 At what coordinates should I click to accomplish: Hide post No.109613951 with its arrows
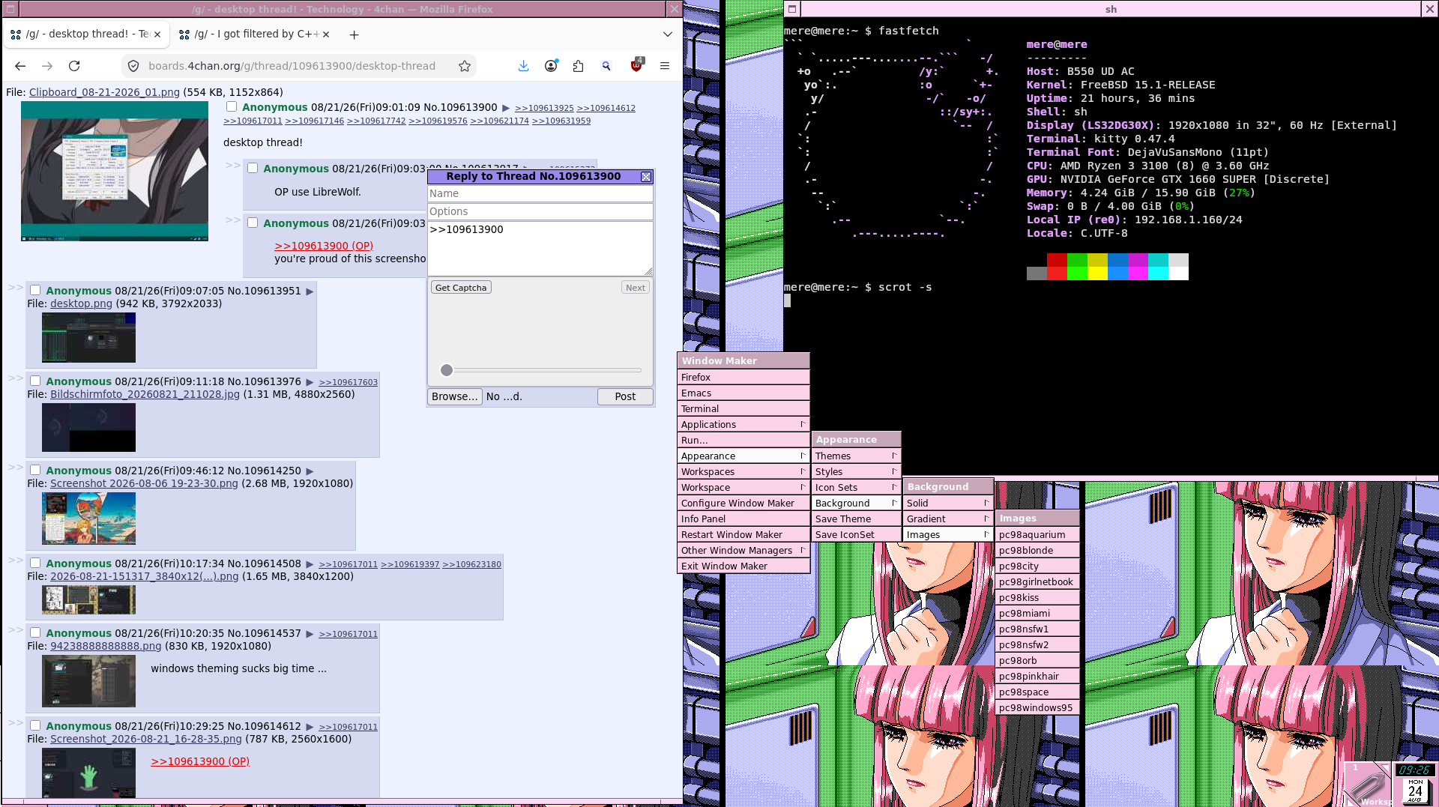15,288
